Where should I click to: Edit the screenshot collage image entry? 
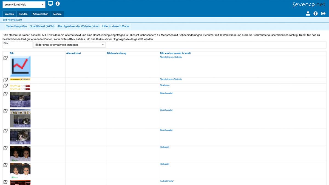[5, 111]
